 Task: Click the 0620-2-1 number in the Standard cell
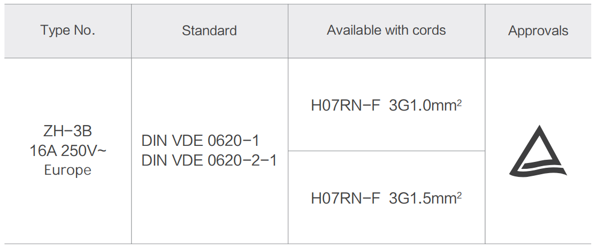[x=242, y=160]
